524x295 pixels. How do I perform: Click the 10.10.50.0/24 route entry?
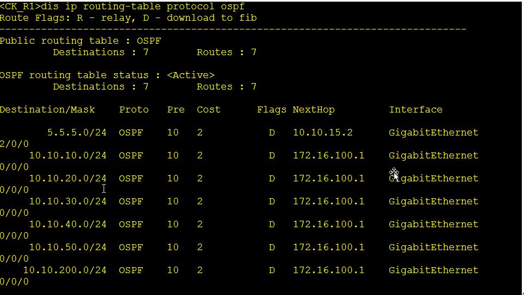point(68,247)
